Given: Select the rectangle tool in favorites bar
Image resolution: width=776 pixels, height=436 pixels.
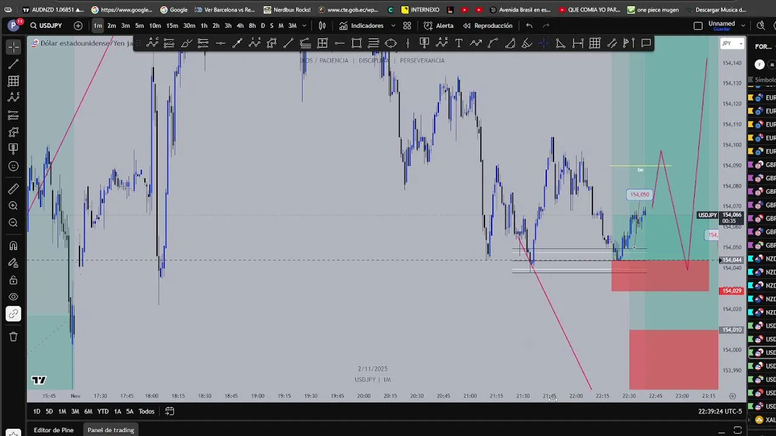Looking at the screenshot, I should point(356,43).
